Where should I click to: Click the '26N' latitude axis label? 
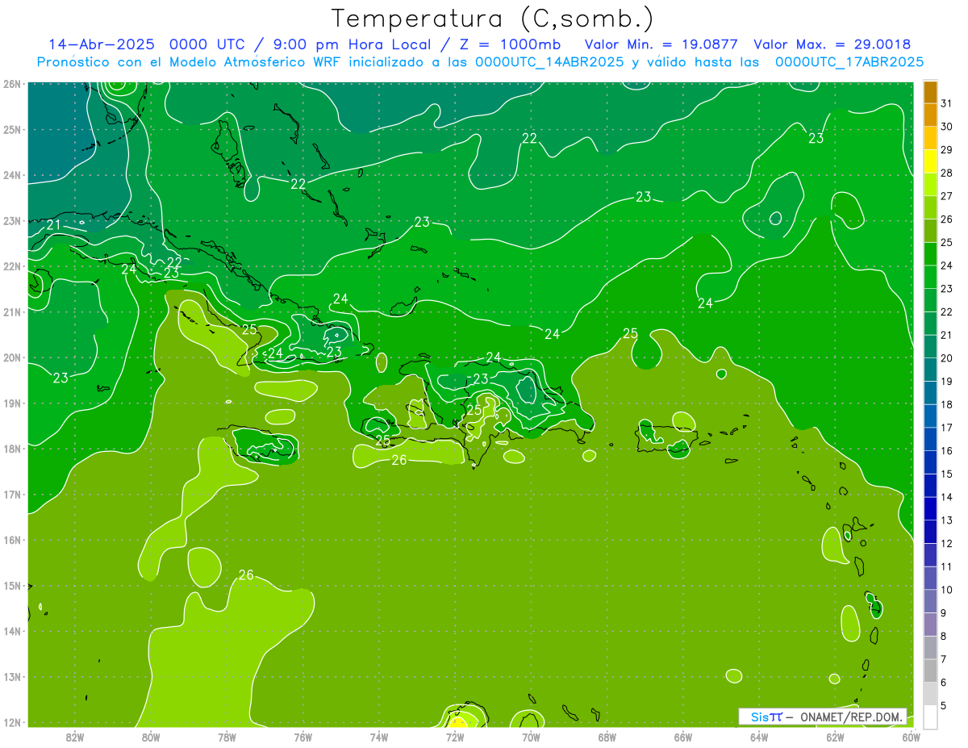click(12, 84)
